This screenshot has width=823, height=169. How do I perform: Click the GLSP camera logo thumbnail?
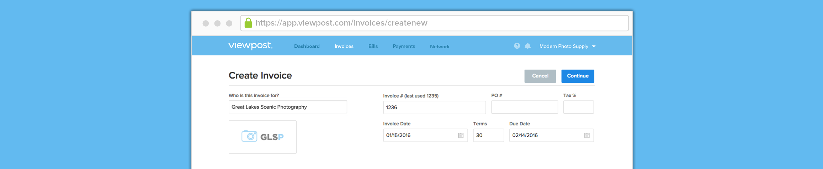(262, 137)
